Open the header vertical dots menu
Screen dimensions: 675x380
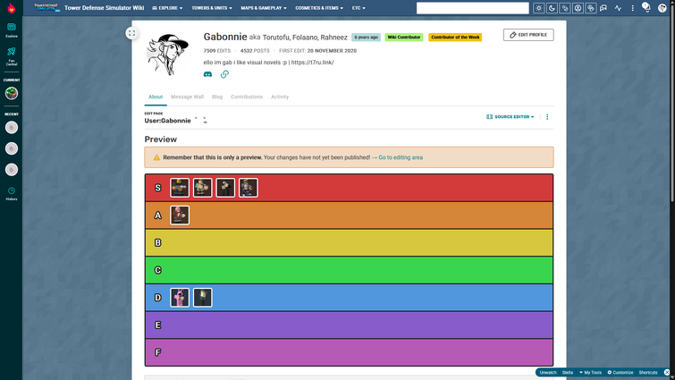[632, 8]
